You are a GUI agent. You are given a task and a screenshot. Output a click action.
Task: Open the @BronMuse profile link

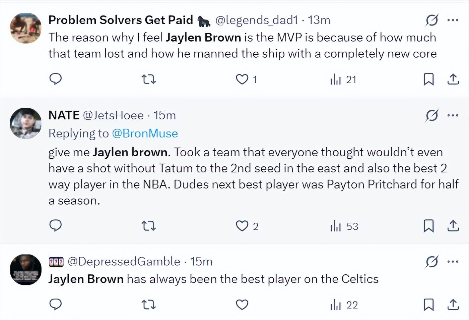tap(145, 134)
